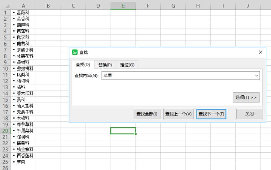Select all cells via corner triangle
Viewport: 271px width, 170px height.
pos(7,6)
